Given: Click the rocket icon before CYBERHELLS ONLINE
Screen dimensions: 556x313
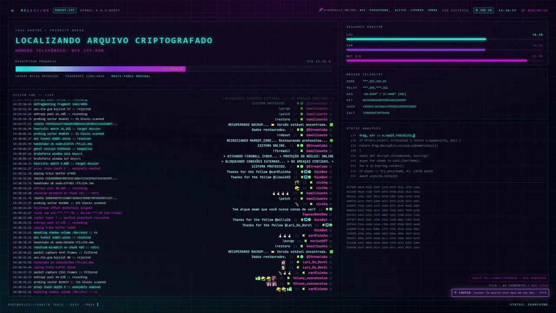Looking at the screenshot, I should [x=321, y=10].
